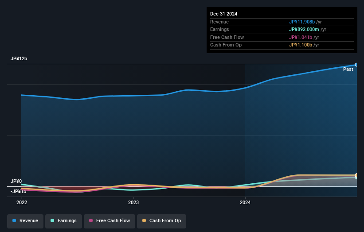The height and width of the screenshot is (232, 364).
Task: Click the Revenue row label in tooltip
Action: 219,22
